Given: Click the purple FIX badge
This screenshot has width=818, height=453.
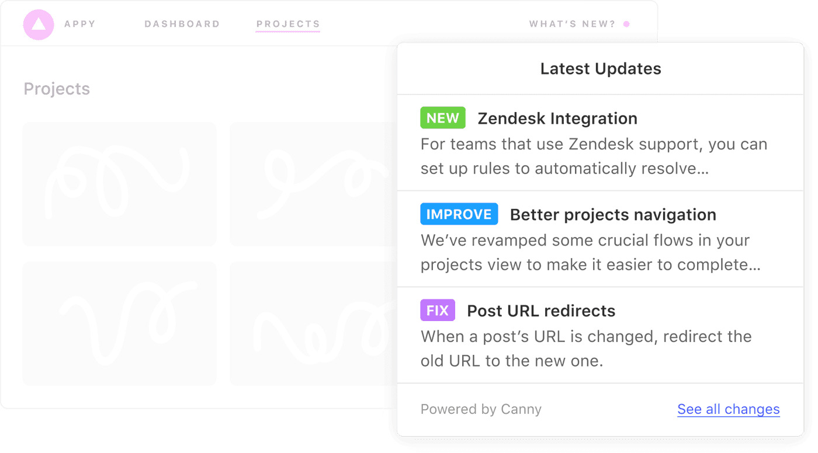Looking at the screenshot, I should (438, 311).
